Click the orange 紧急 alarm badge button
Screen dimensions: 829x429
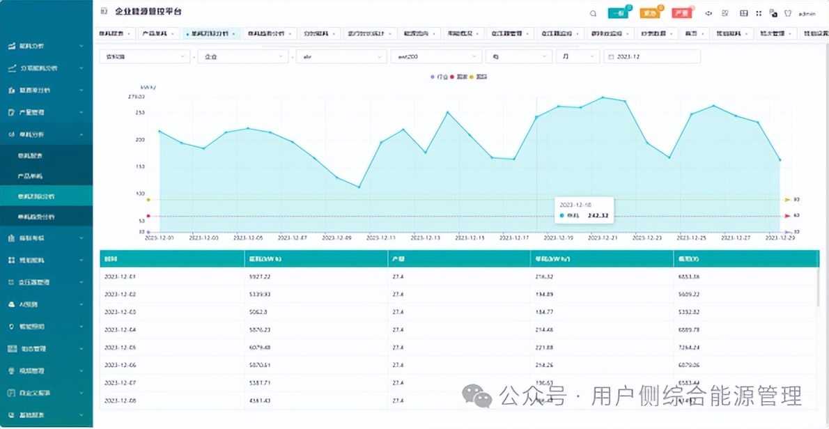click(x=651, y=13)
